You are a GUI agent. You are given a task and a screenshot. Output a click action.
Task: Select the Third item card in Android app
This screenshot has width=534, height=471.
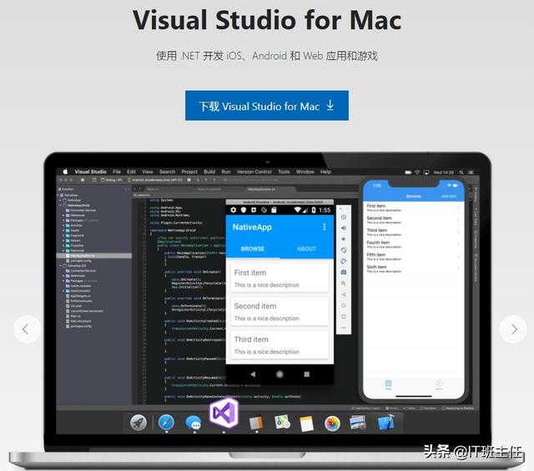pyautogui.click(x=280, y=345)
